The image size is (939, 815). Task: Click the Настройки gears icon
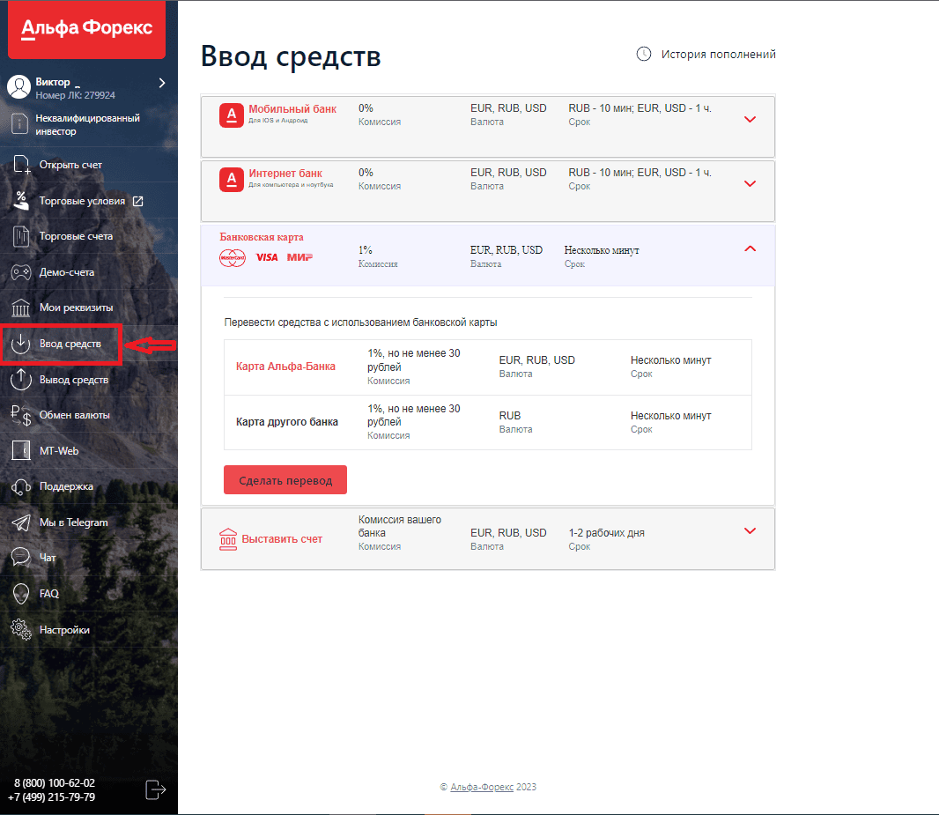[21, 629]
